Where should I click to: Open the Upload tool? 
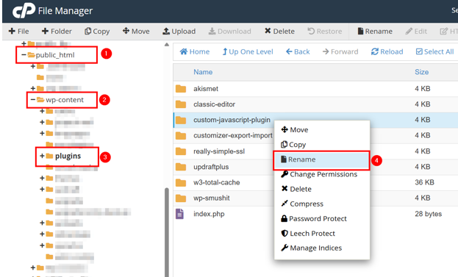(x=179, y=32)
